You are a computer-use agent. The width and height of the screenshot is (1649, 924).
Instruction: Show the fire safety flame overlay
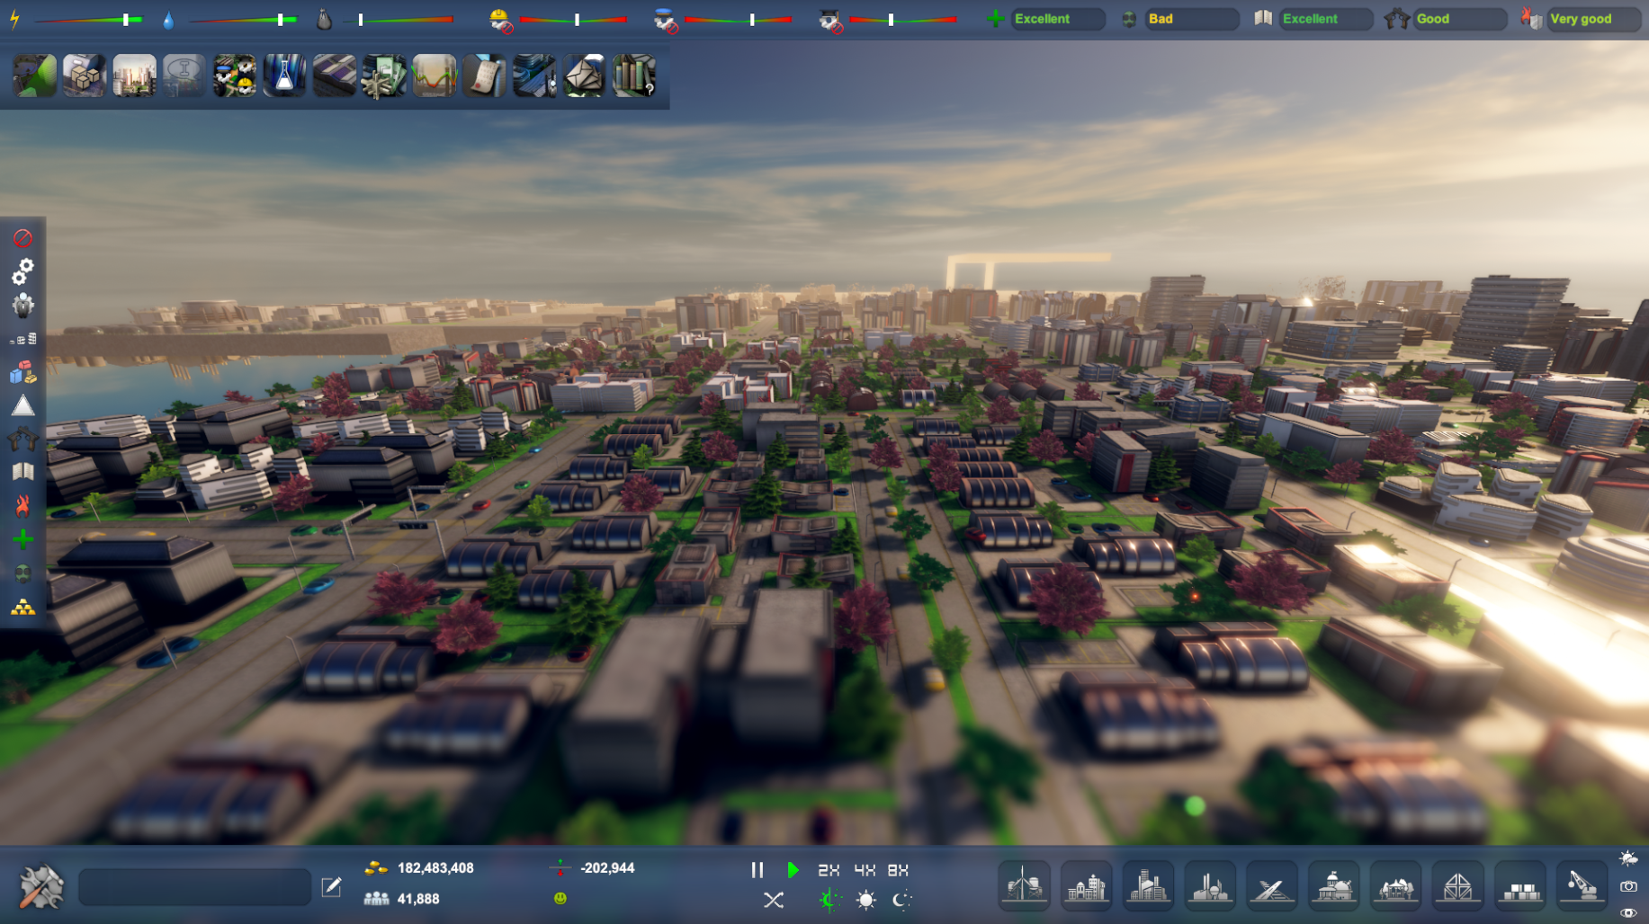[x=22, y=505]
